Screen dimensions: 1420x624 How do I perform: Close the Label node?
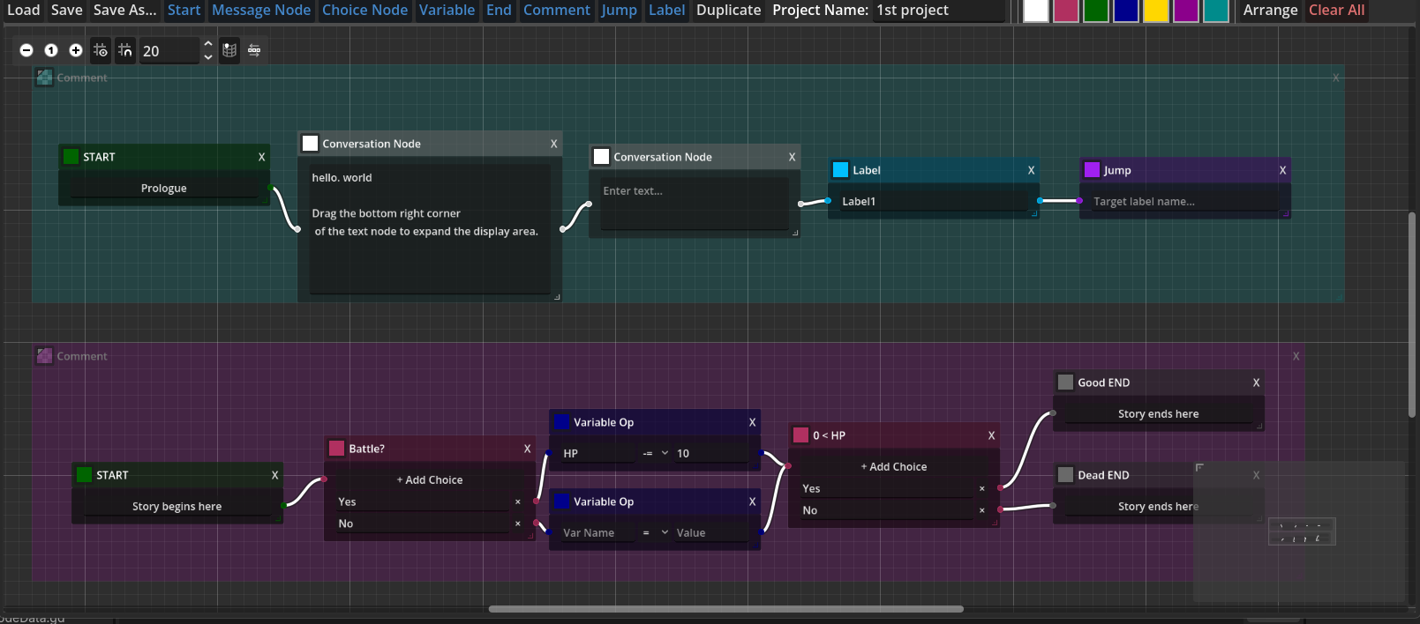(1031, 170)
